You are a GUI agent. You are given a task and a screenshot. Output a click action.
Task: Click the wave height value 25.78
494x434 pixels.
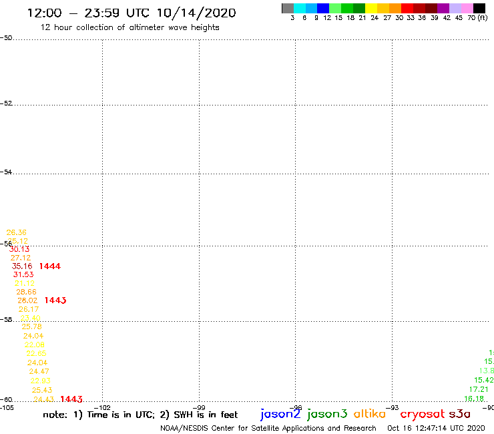click(31, 327)
